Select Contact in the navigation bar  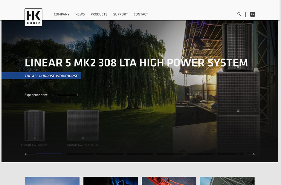141,14
